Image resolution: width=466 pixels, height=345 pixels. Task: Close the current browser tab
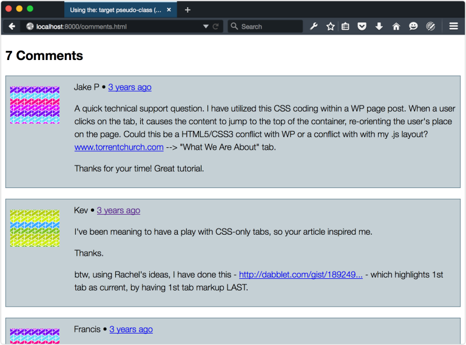[169, 10]
